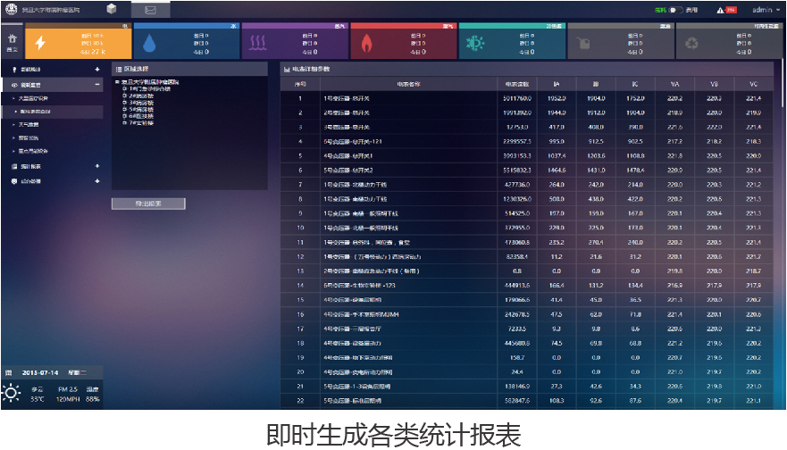Screen dimensions: 787x450
Task: Click the VA column header
Action: [x=674, y=84]
